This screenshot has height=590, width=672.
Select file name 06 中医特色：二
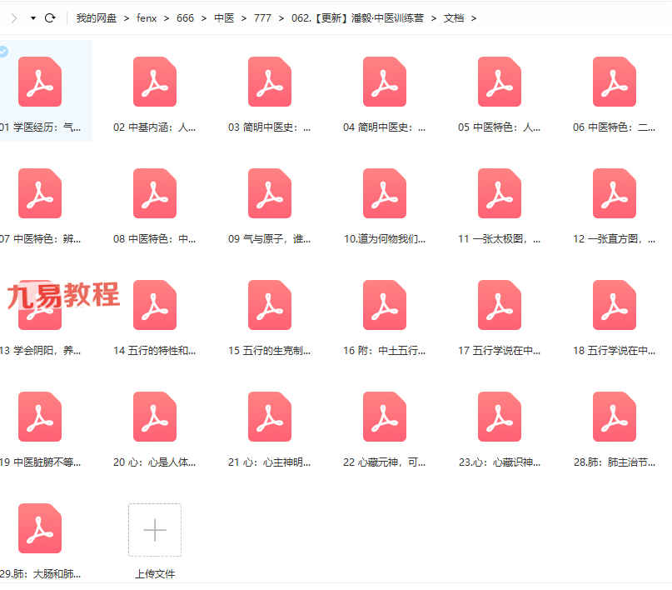pyautogui.click(x=615, y=127)
